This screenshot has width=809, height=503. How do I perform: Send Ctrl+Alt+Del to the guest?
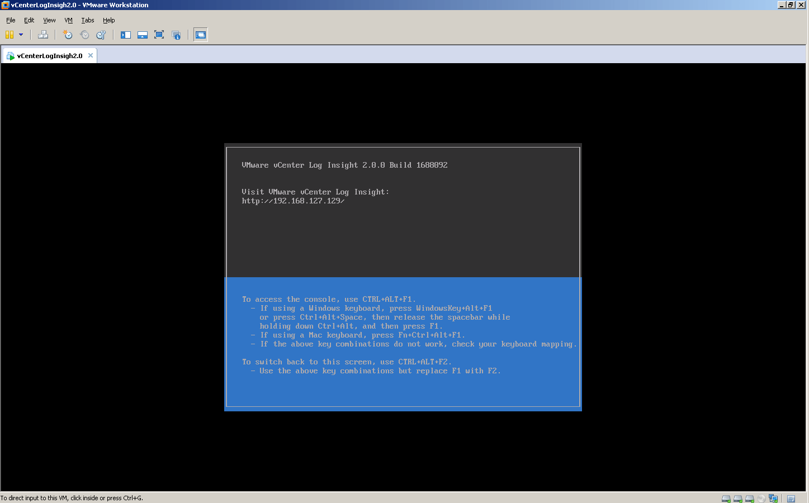tap(43, 35)
